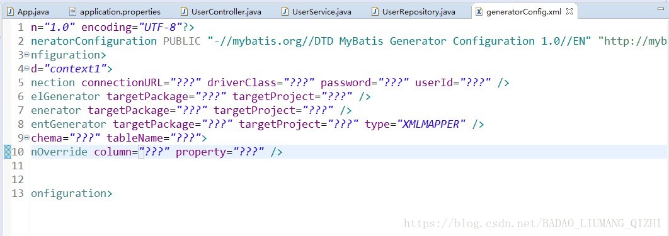Viewport: 669px width, 236px height.
Task: Click the MyBatis Generator DTD string
Action: pos(399,42)
